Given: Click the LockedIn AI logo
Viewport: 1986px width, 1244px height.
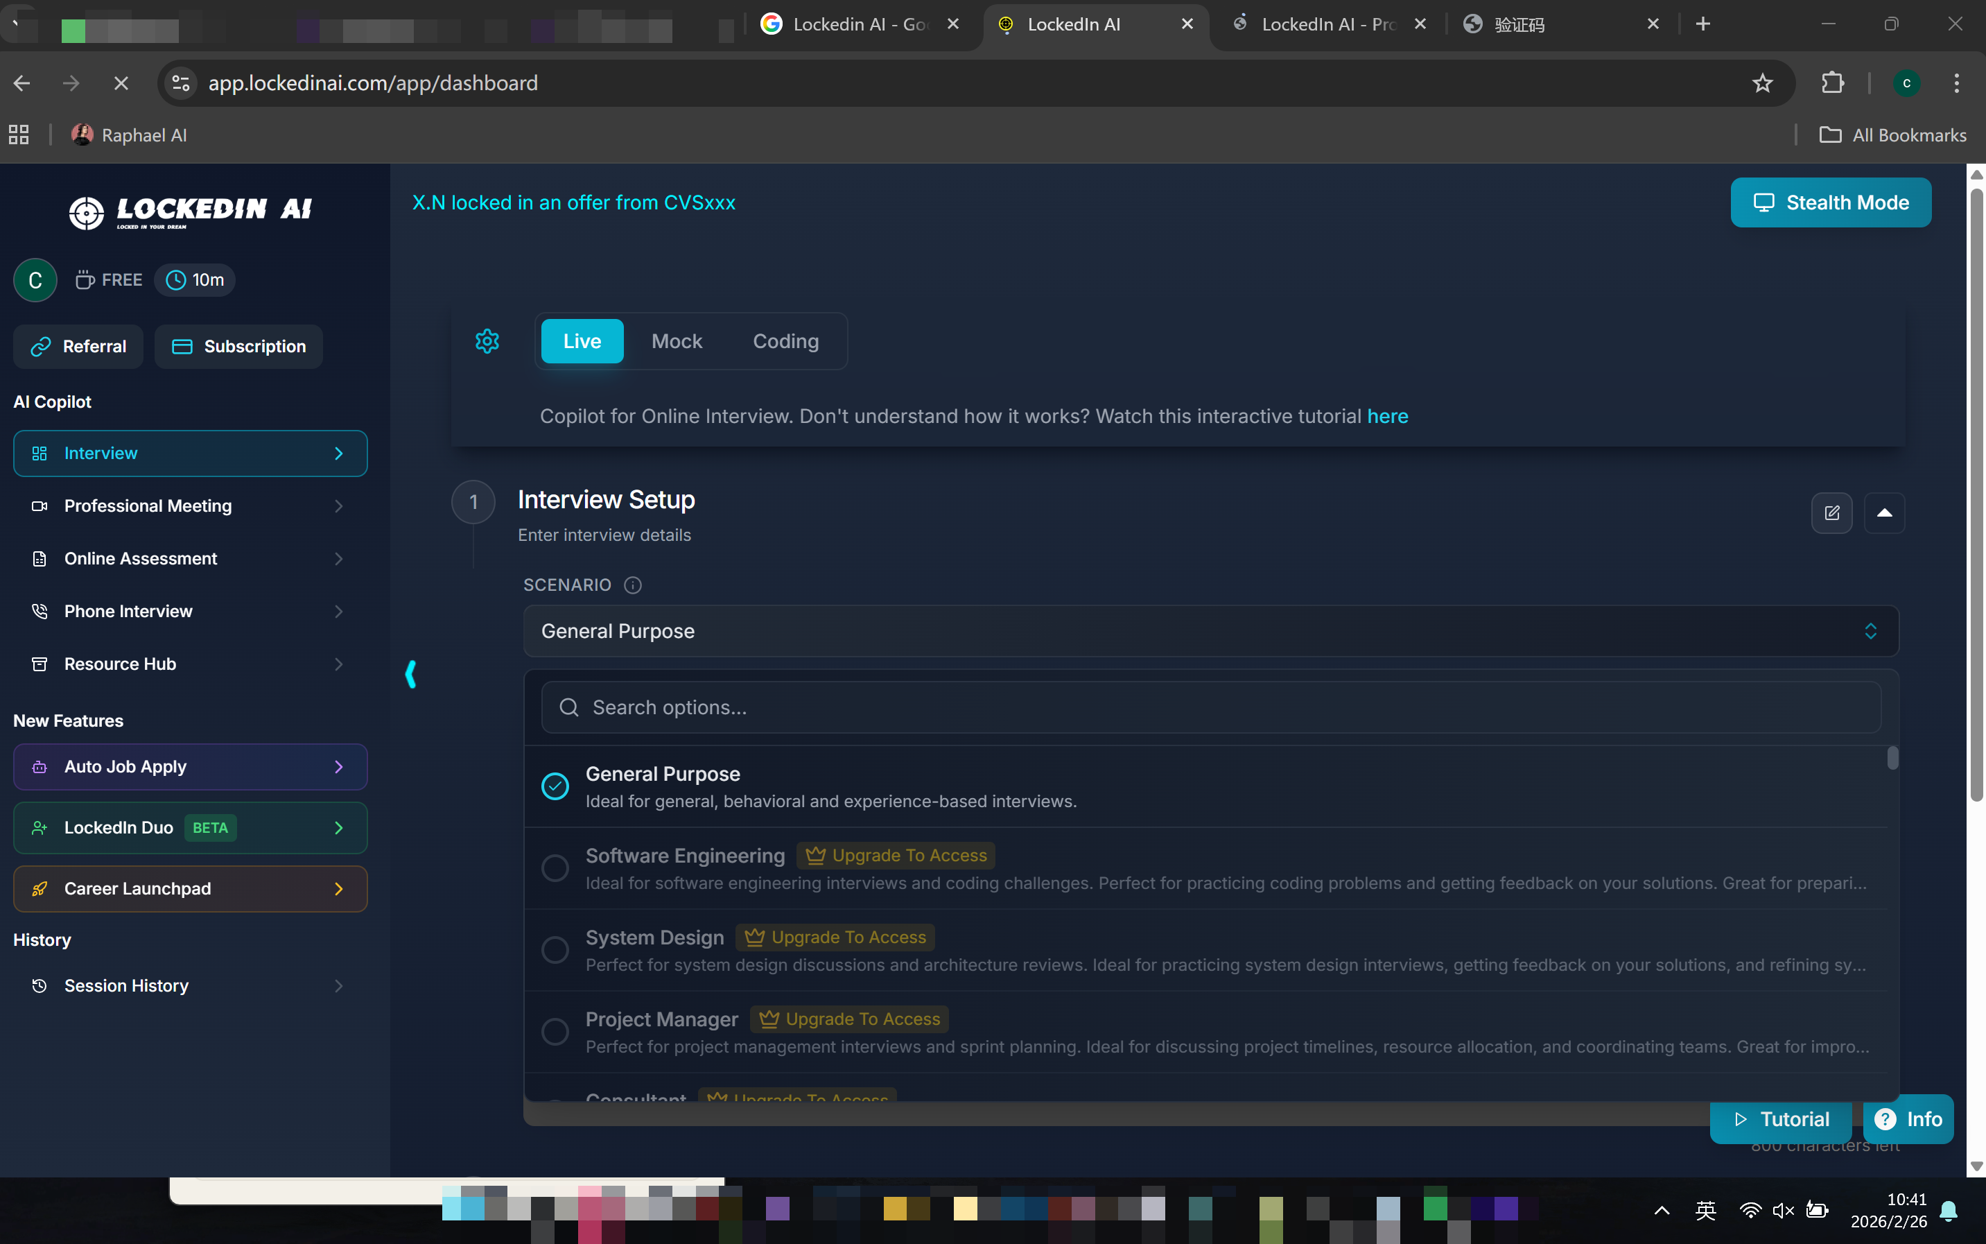Looking at the screenshot, I should click(x=190, y=211).
